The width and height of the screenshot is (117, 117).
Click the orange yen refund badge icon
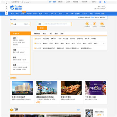coord(95,24)
